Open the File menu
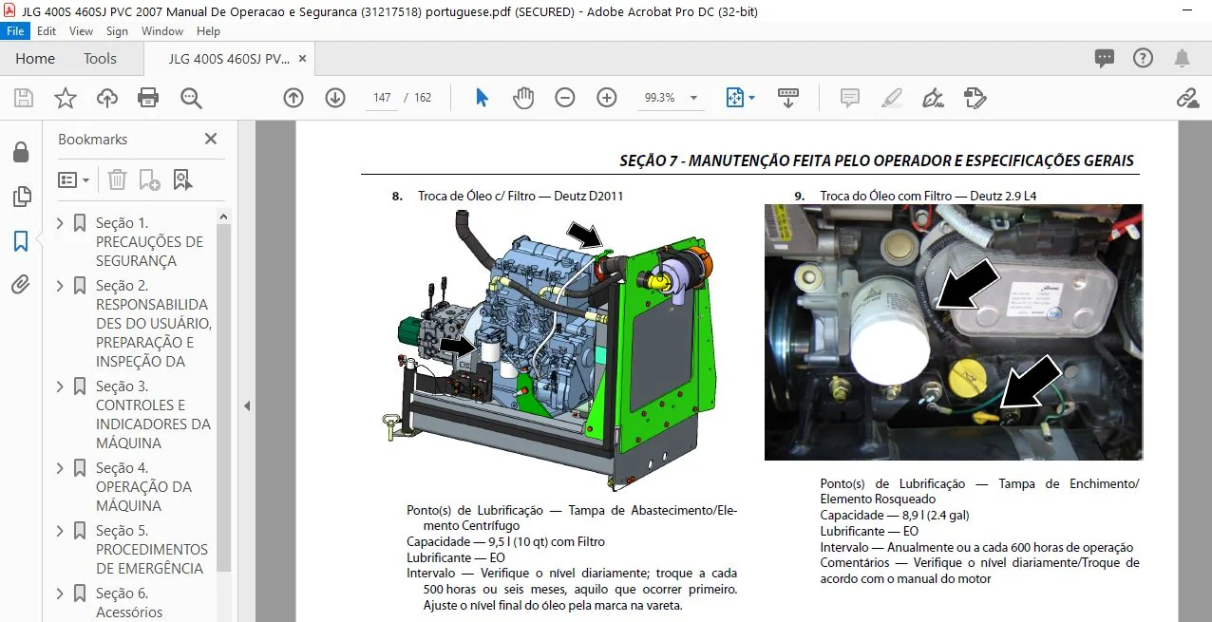Screen dimensions: 1212x622 17,31
